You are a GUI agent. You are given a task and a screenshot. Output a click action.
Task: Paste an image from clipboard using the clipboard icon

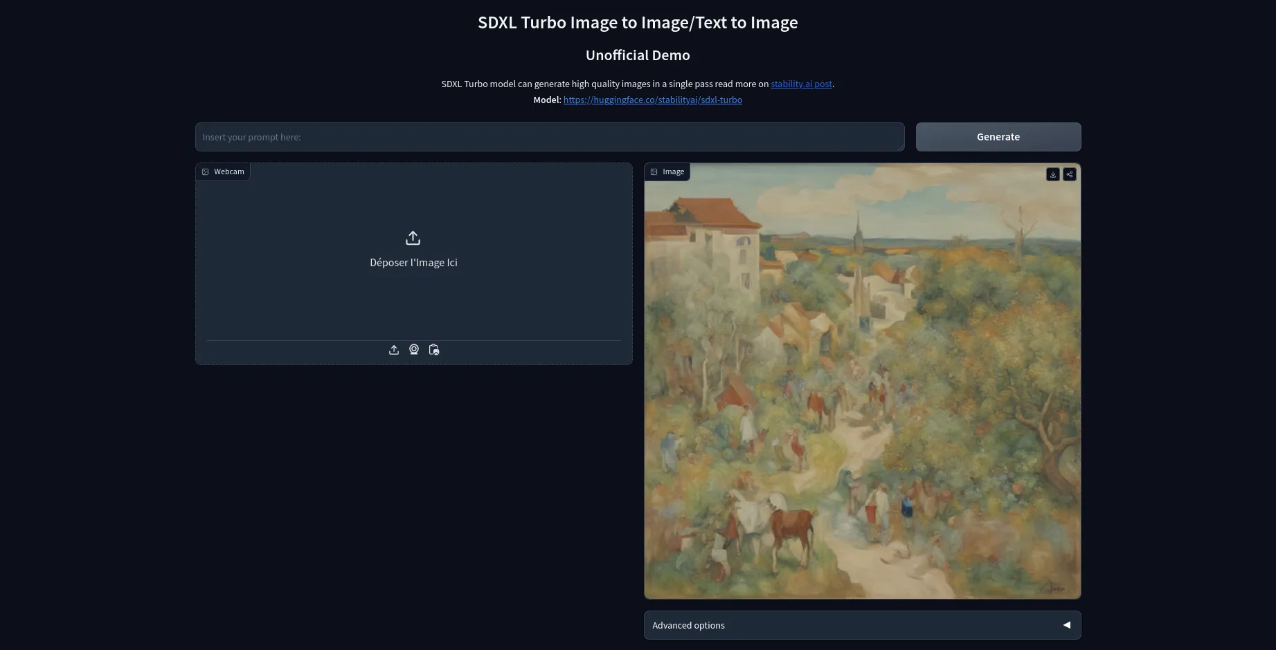[433, 349]
